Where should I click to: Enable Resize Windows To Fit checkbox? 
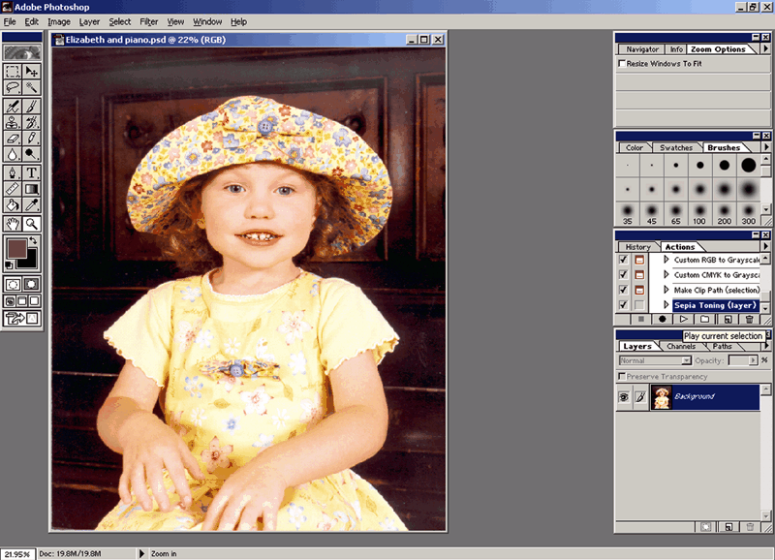tap(622, 64)
